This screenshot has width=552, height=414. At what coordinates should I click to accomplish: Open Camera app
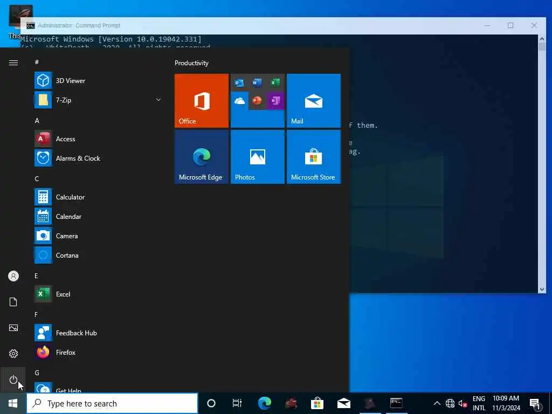click(x=99, y=236)
